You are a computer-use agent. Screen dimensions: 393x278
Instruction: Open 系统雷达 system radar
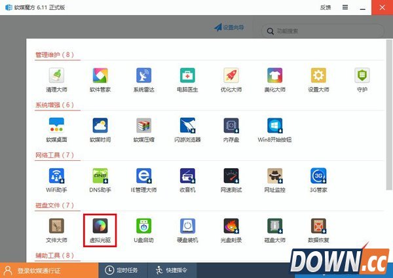[143, 80]
